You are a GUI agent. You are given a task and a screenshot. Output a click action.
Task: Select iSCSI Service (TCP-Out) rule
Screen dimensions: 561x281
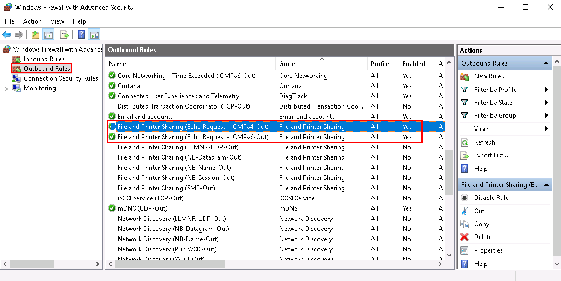point(275,198)
